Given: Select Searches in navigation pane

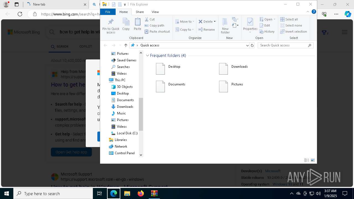Looking at the screenshot, I should tap(121, 67).
